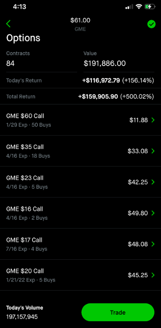
Task: Select the GME $60 Call position
Action: pyautogui.click(x=80, y=120)
